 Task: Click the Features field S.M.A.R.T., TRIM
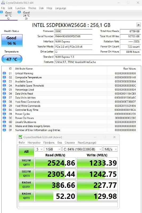click(x=98, y=62)
